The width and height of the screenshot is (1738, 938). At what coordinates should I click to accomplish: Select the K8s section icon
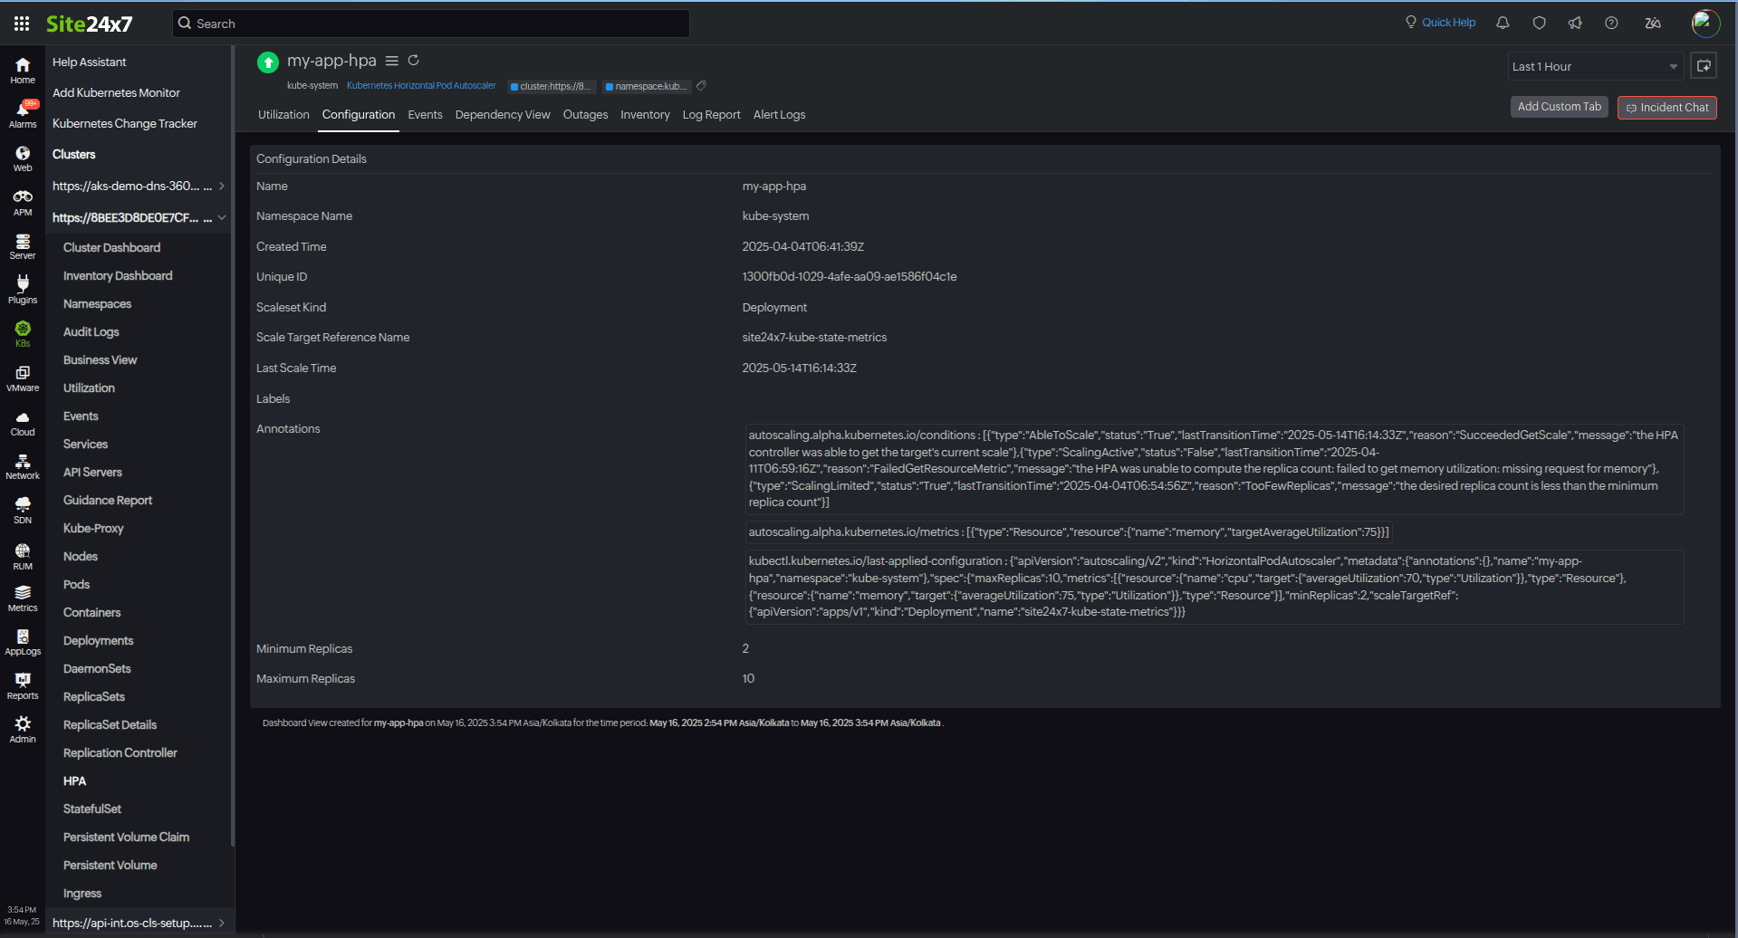tap(23, 334)
